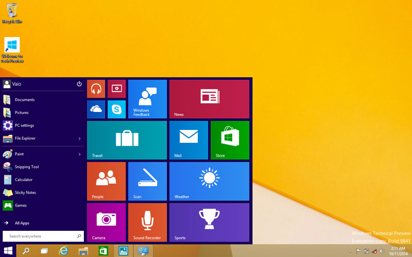Open the Windows Feedback tile
Image resolution: width=412 pixels, height=257 pixels.
pyautogui.click(x=147, y=99)
